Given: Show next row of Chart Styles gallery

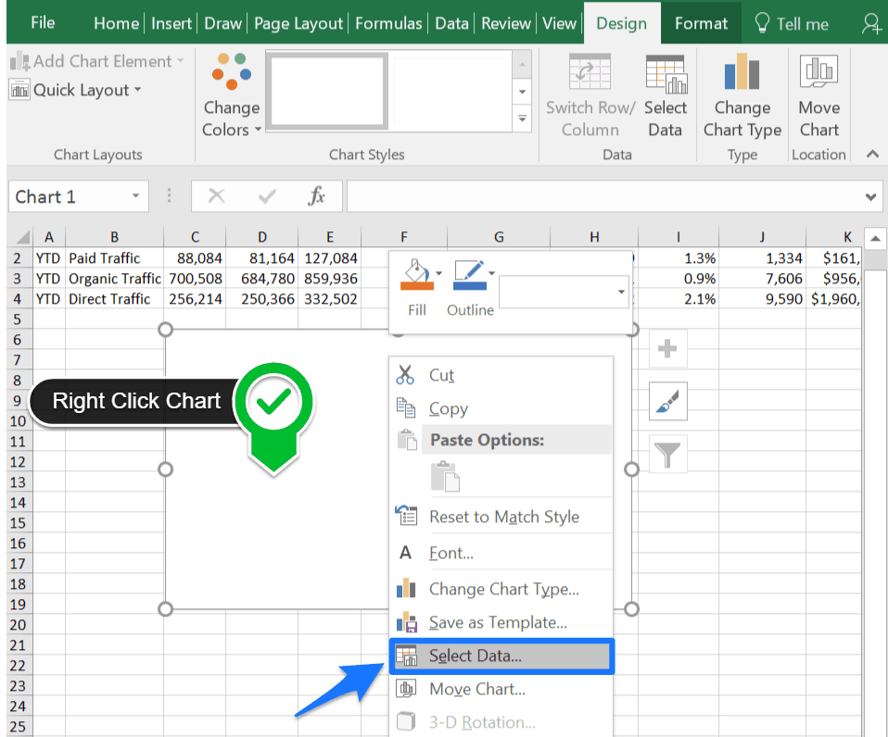Looking at the screenshot, I should [522, 92].
